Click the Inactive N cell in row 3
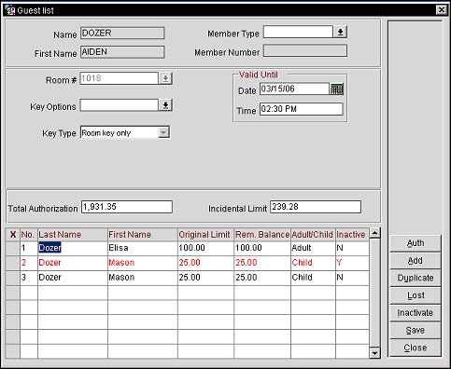The width and height of the screenshot is (451, 369). coord(352,278)
